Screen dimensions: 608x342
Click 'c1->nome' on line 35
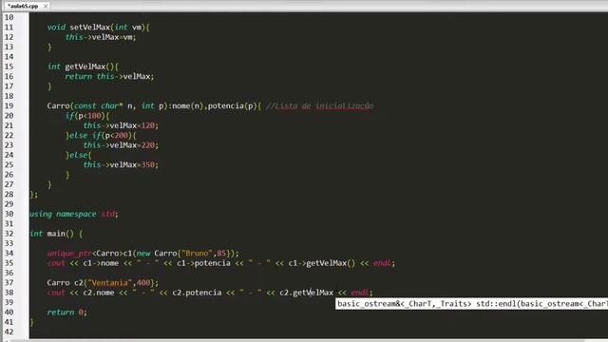[101, 263]
